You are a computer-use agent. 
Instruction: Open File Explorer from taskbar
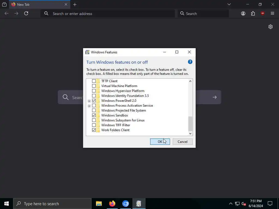point(99,204)
